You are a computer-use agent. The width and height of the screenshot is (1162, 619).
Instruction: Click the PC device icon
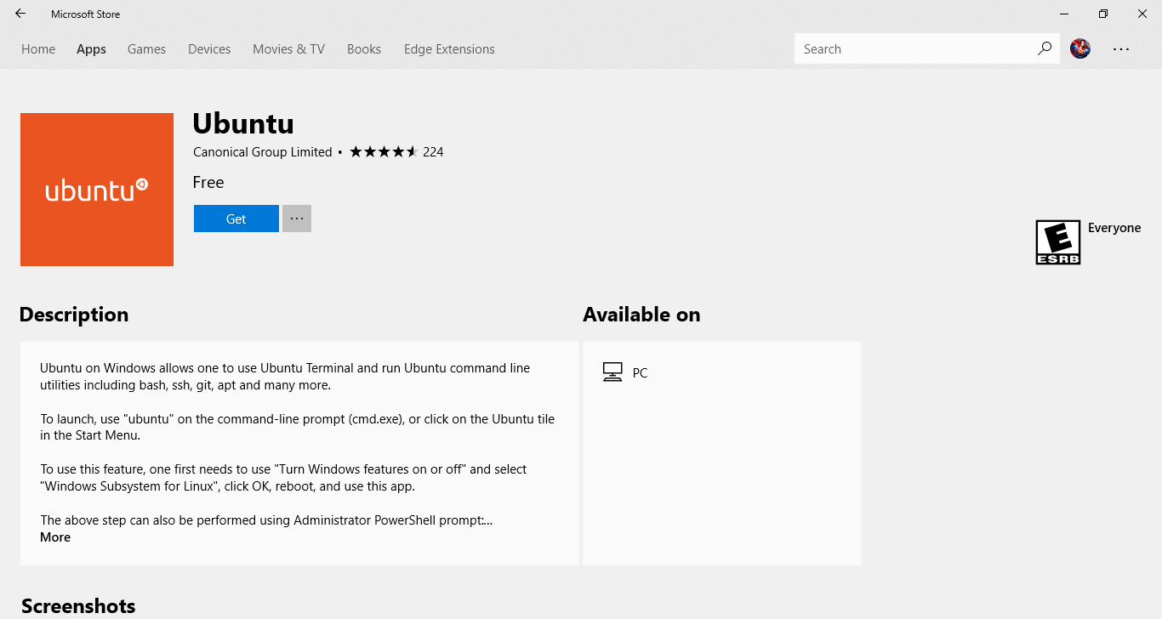pyautogui.click(x=612, y=372)
